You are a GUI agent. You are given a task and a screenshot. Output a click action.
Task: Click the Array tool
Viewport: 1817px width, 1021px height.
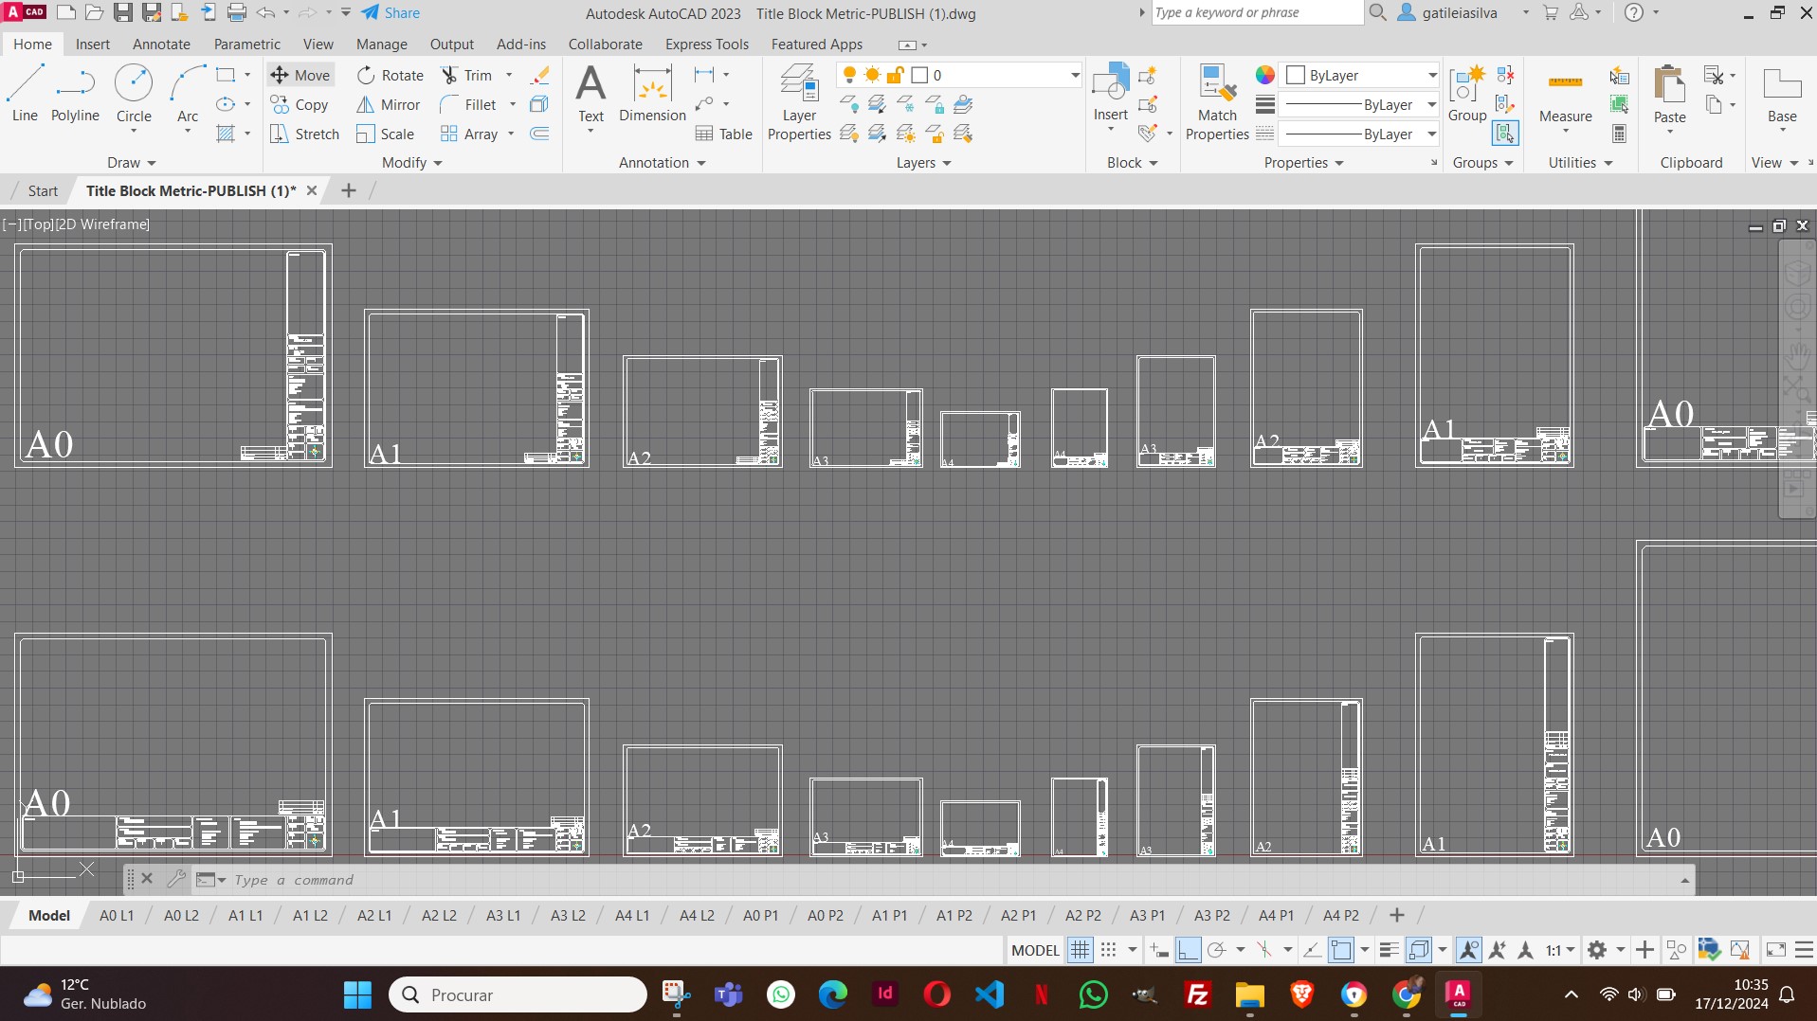click(470, 134)
